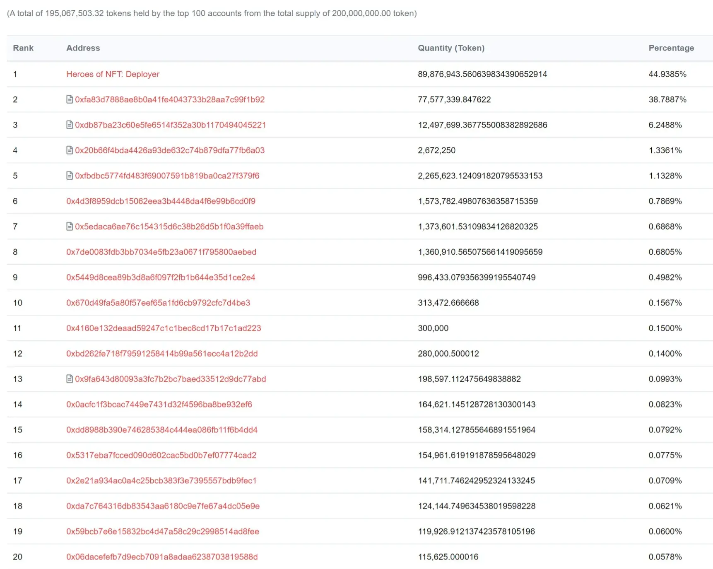Screen dimensions: 713x569
Task: Open address 0x2e21a934ac0a4c25bcb383f3e7395557bdb9fec1
Action: (x=161, y=480)
